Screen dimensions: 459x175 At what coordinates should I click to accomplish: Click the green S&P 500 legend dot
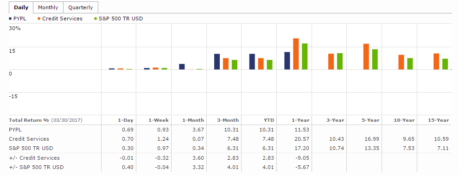pos(96,19)
